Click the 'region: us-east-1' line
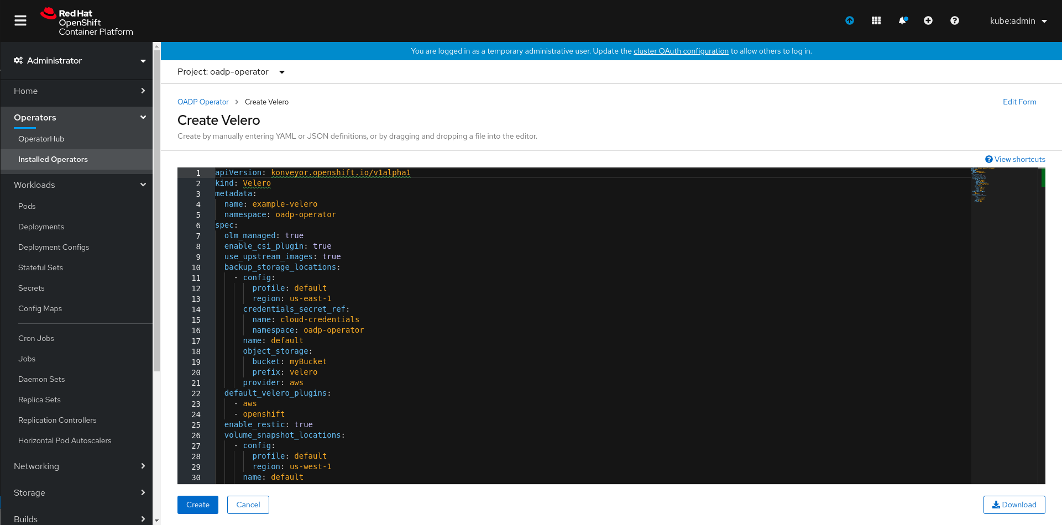The image size is (1062, 525). (x=292, y=299)
